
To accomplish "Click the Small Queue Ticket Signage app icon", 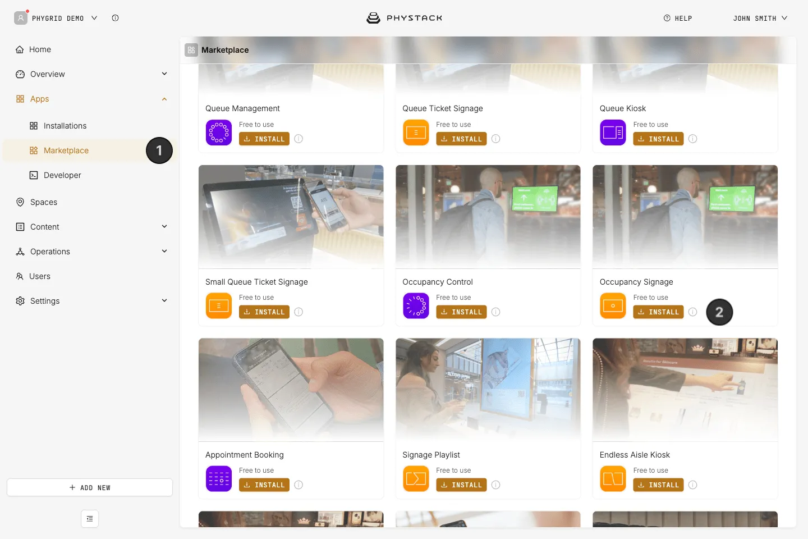I will pos(219,305).
